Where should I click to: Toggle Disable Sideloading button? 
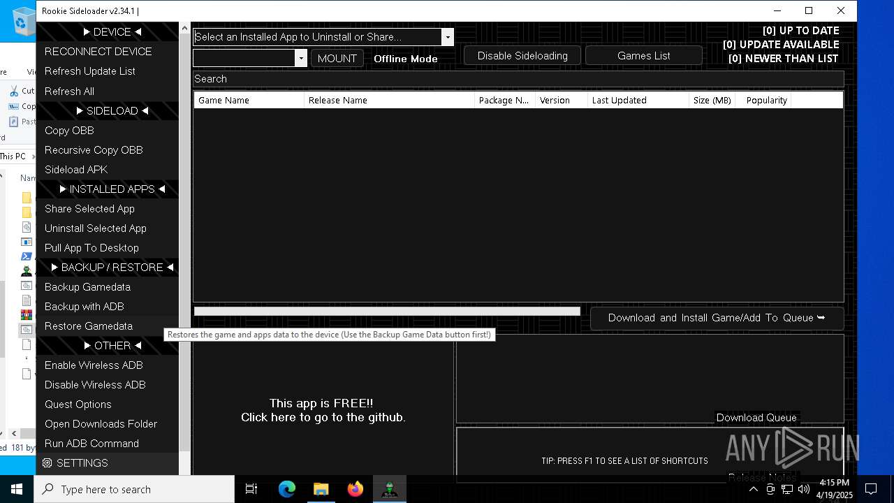tap(522, 56)
